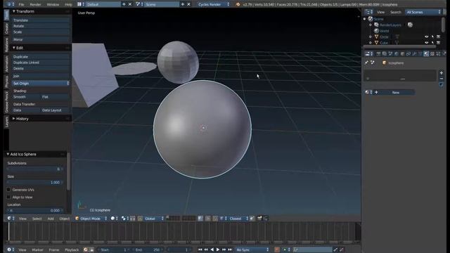Screen dimensions: 450x253
Task: Open the Help menu
Action: click(x=68, y=4)
